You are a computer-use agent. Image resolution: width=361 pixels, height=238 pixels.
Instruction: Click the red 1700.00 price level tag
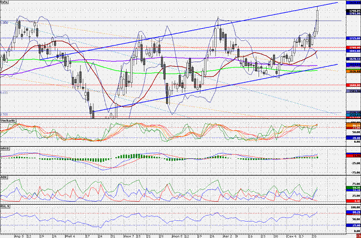[353, 47]
